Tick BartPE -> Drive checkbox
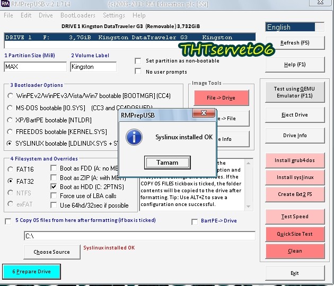This screenshot has width=334, height=286. pyautogui.click(x=195, y=222)
